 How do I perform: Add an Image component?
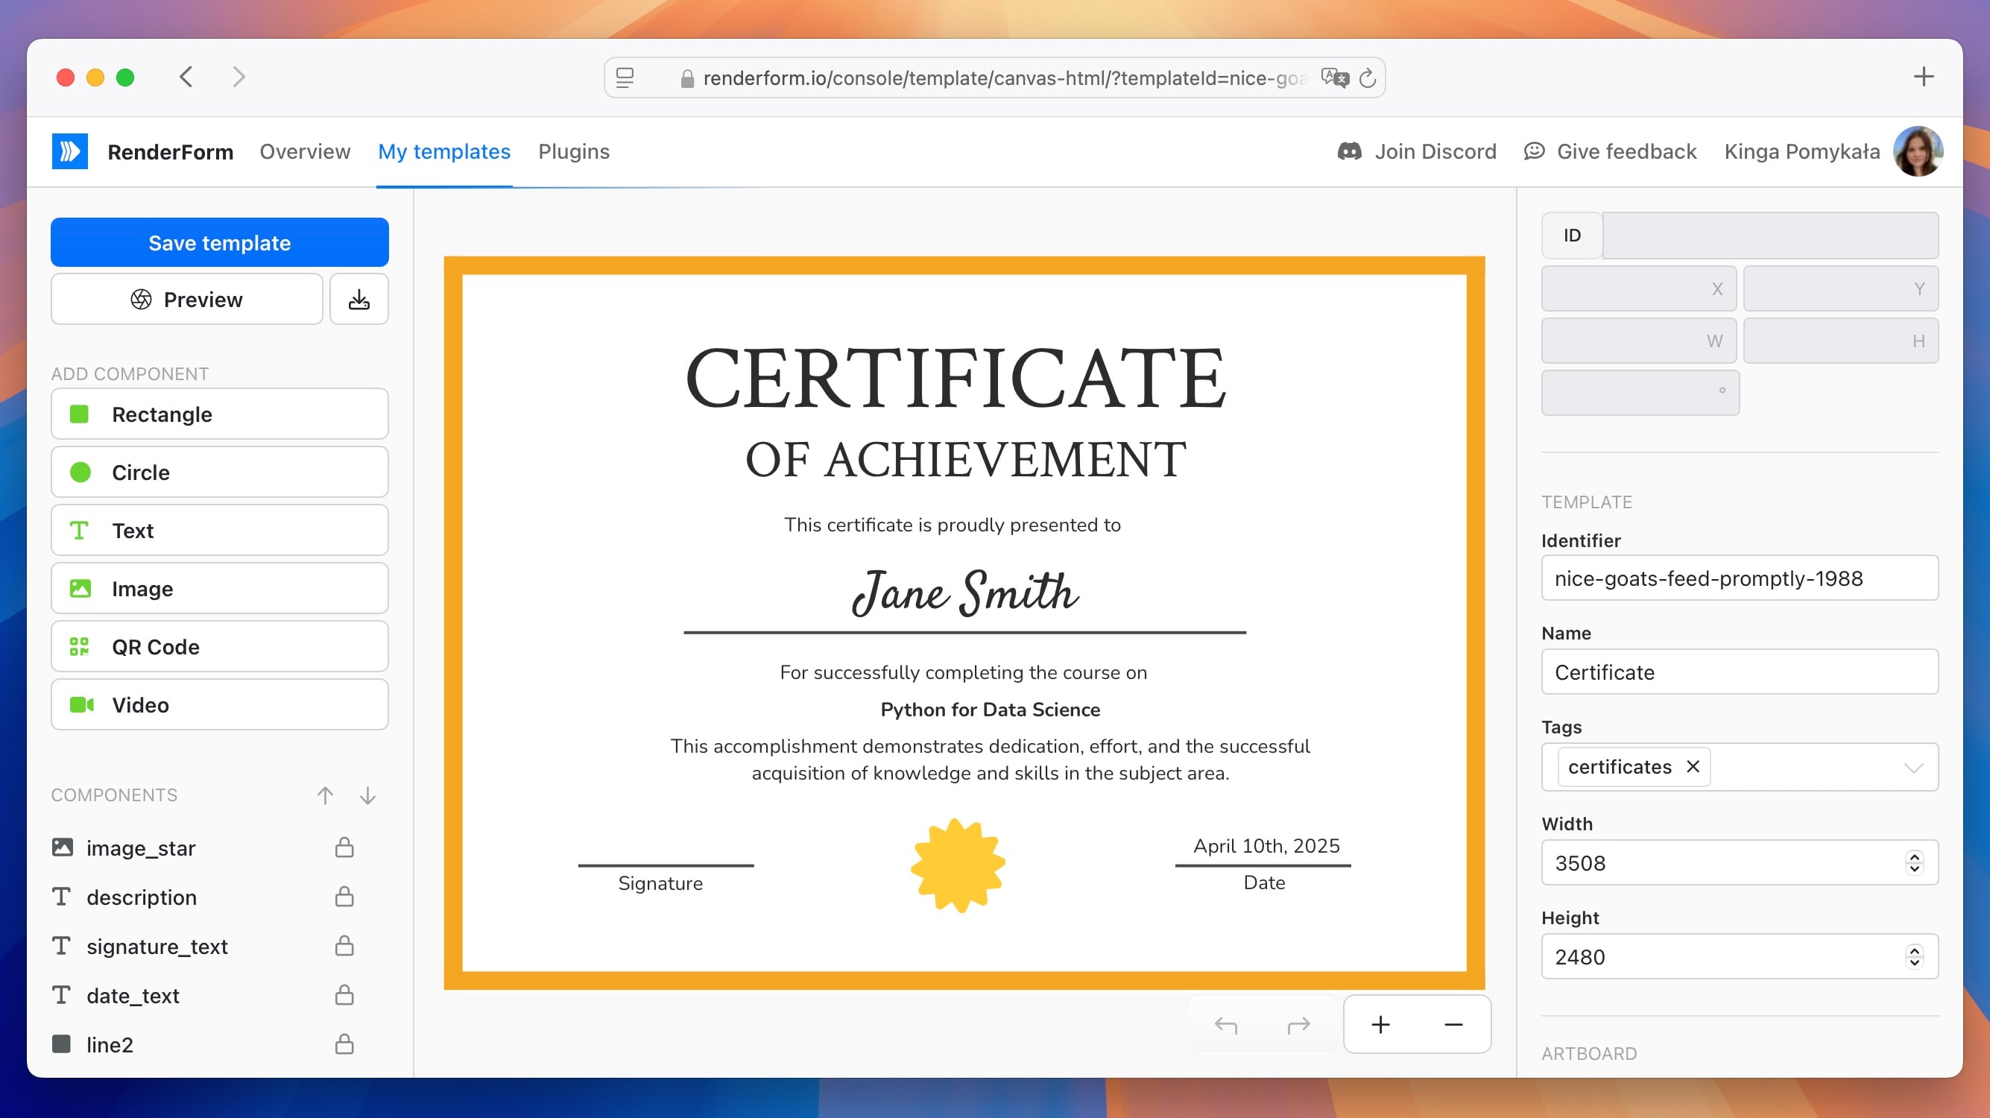[x=219, y=589]
